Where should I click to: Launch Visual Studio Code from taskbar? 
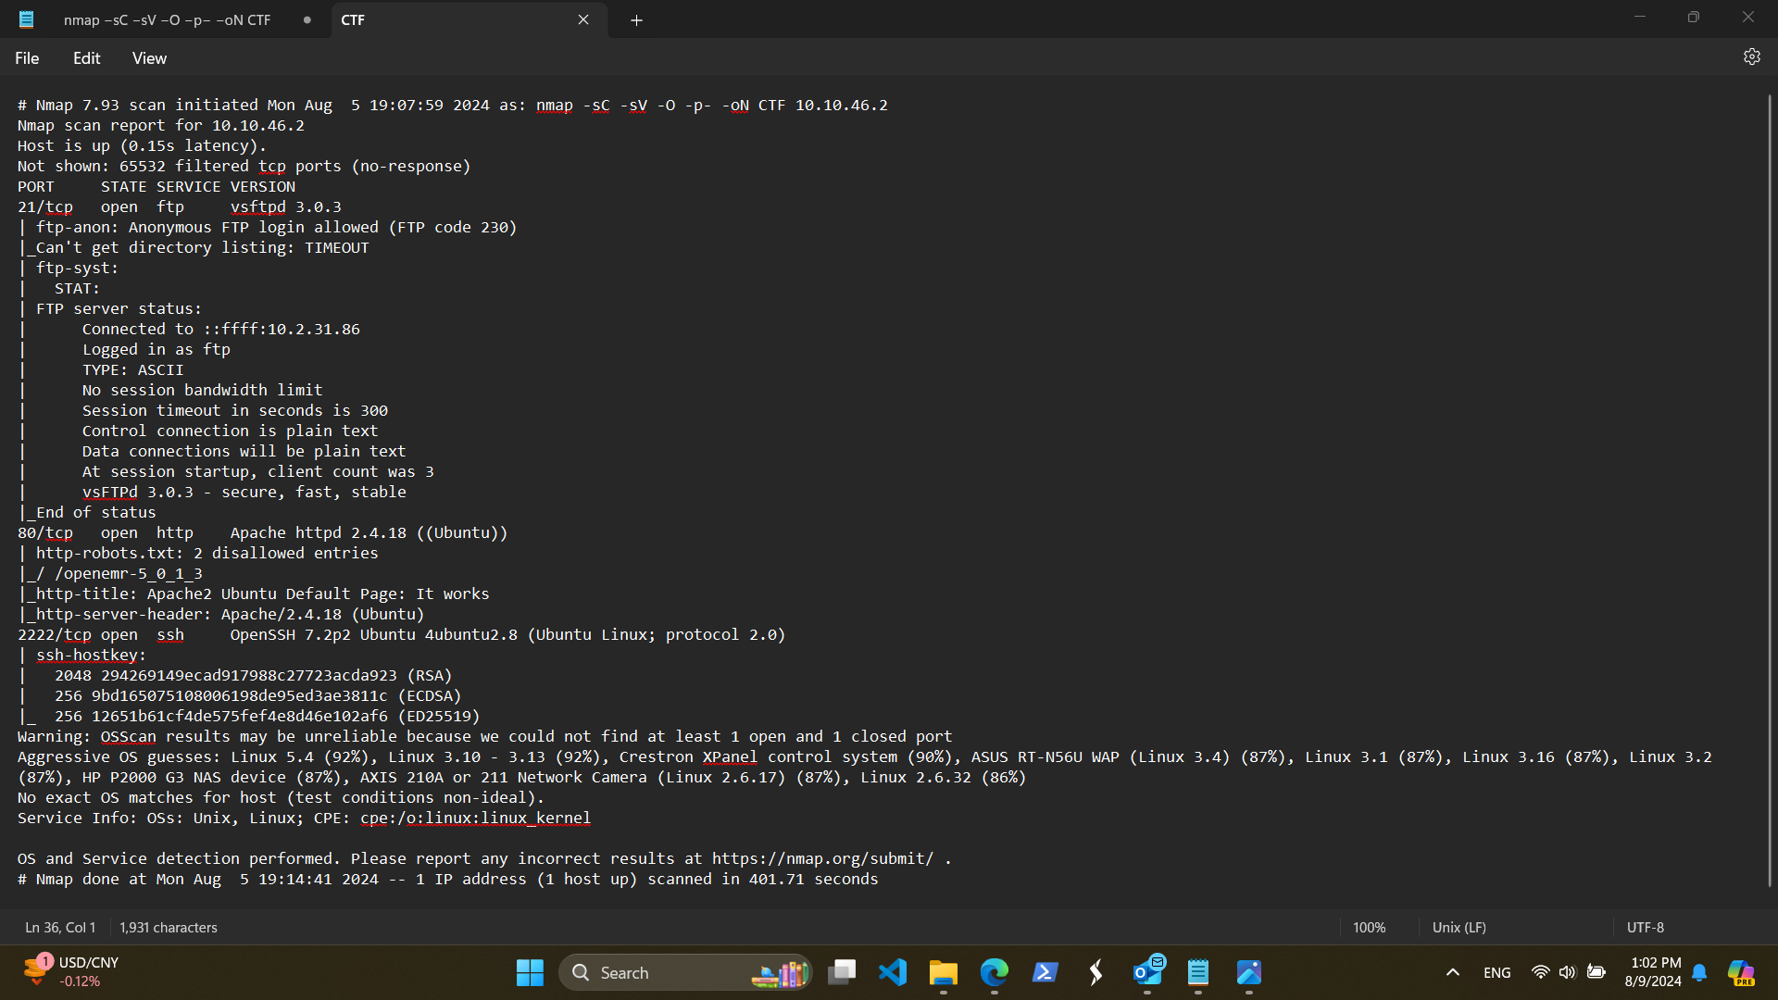click(893, 972)
